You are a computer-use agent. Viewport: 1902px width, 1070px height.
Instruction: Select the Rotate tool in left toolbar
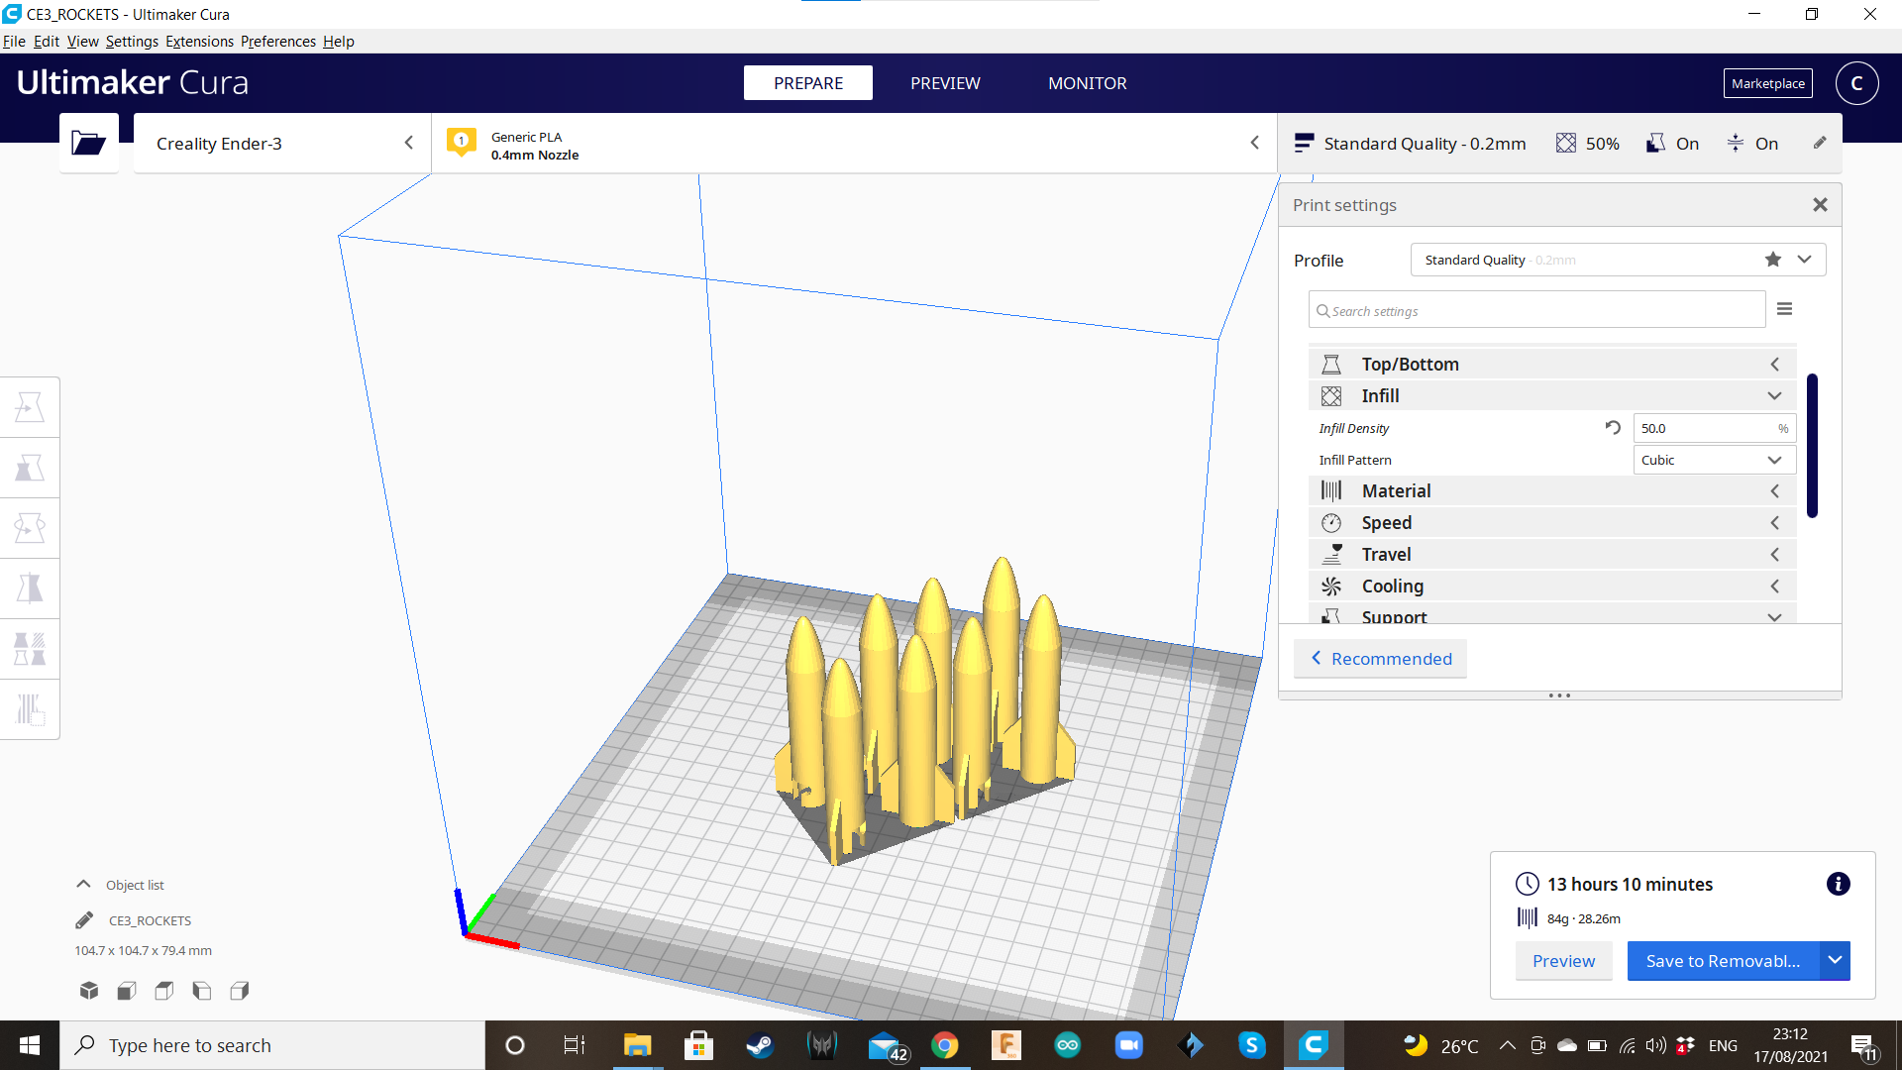coord(30,528)
